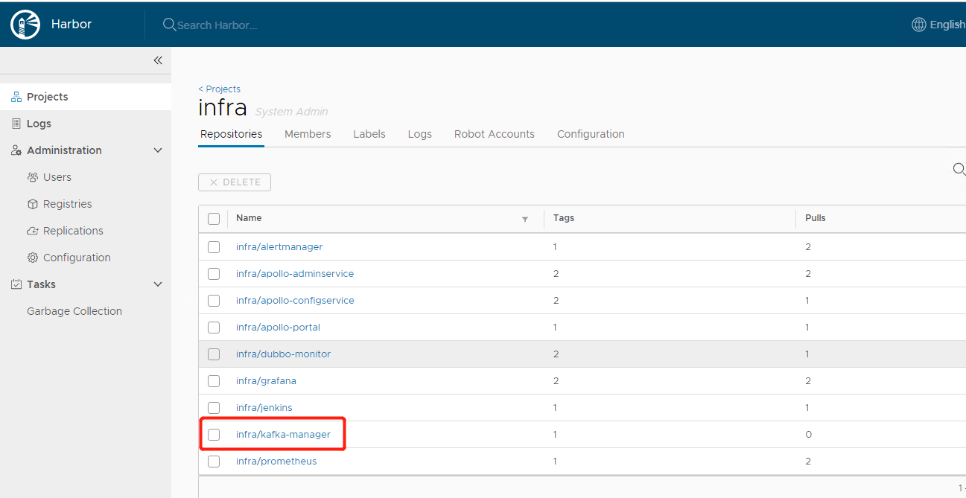
Task: Collapse sidebar with double-chevron icon
Action: tap(158, 60)
